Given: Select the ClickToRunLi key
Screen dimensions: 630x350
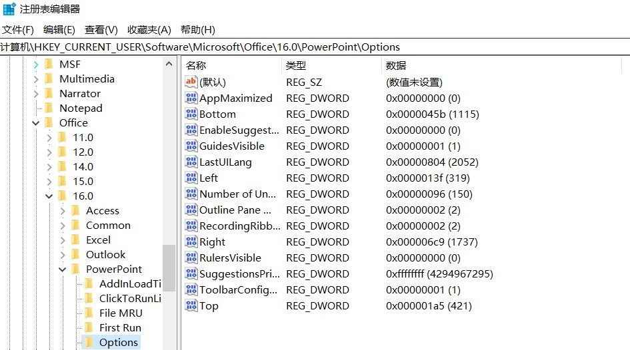Looking at the screenshot, I should click(130, 298).
